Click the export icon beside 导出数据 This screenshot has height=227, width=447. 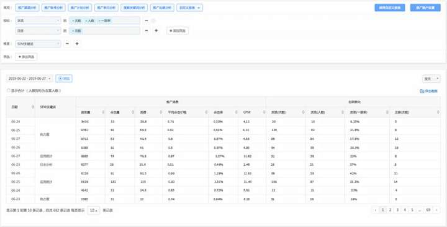tap(422, 91)
